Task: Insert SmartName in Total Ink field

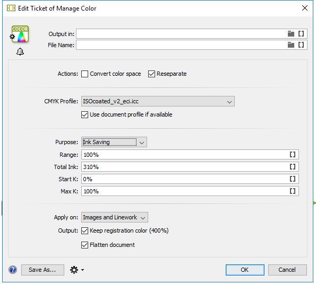Action: tap(293, 166)
